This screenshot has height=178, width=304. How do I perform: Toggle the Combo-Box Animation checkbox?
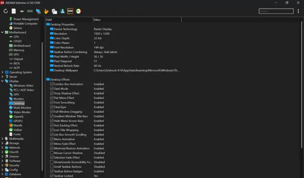tap(52, 84)
